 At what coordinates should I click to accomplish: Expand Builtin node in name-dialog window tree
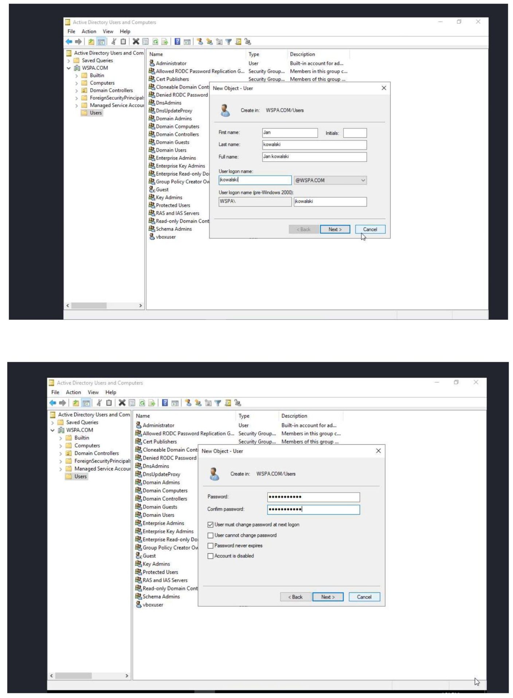77,76
